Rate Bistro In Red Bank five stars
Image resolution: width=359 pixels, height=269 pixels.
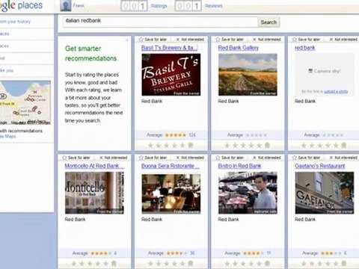point(260,264)
